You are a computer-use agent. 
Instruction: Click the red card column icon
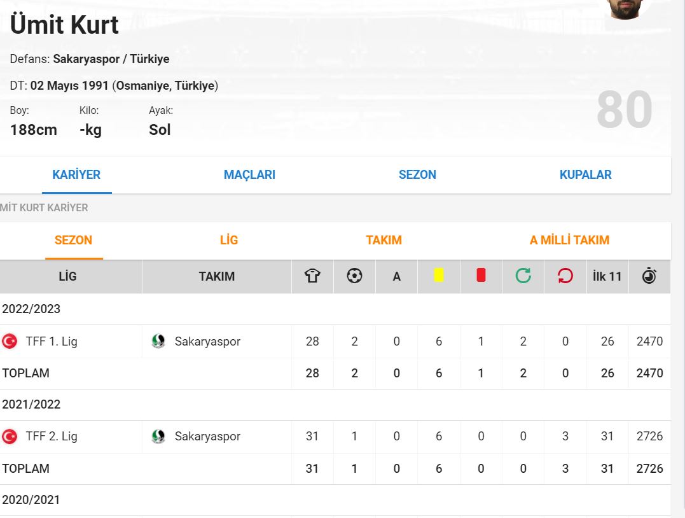[x=481, y=276]
